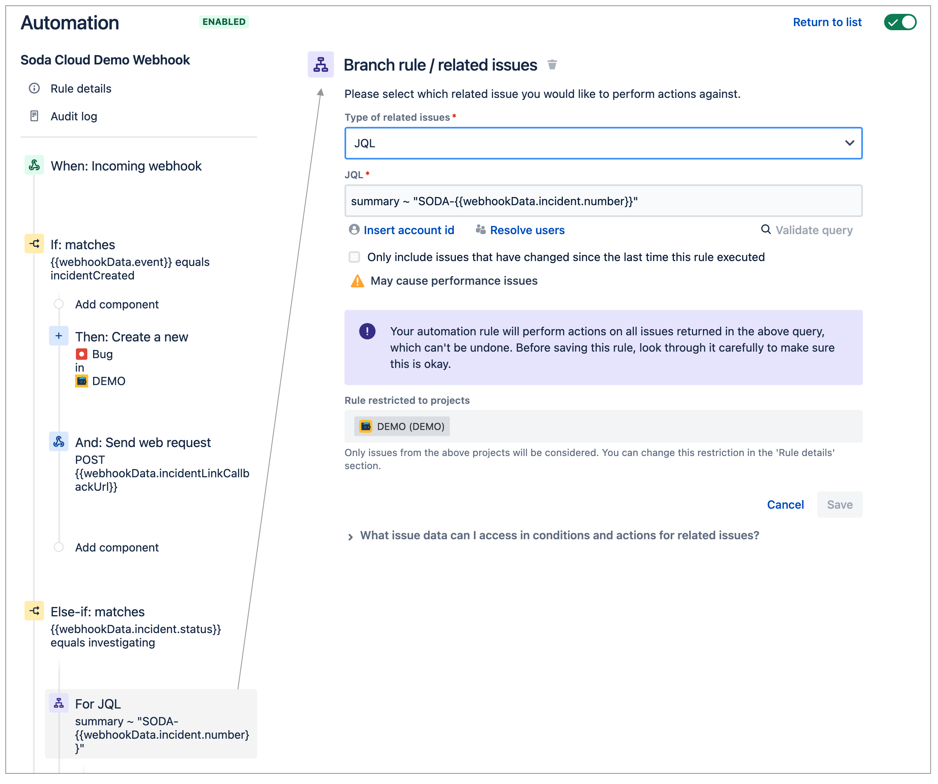Click the Soda Cloud Demo Webhook rule title
The height and width of the screenshot is (784, 938).
pos(105,60)
